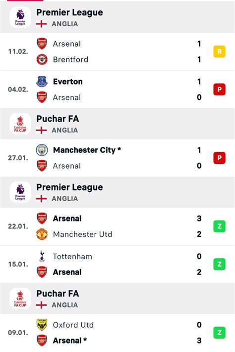Open the second Premier League section header

pos(117,192)
